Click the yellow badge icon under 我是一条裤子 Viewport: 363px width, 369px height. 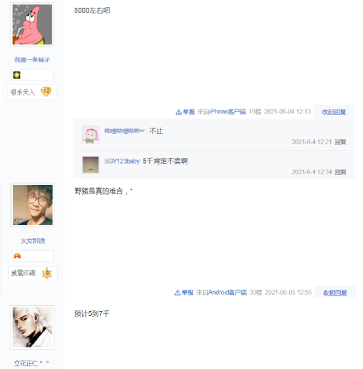pos(16,75)
